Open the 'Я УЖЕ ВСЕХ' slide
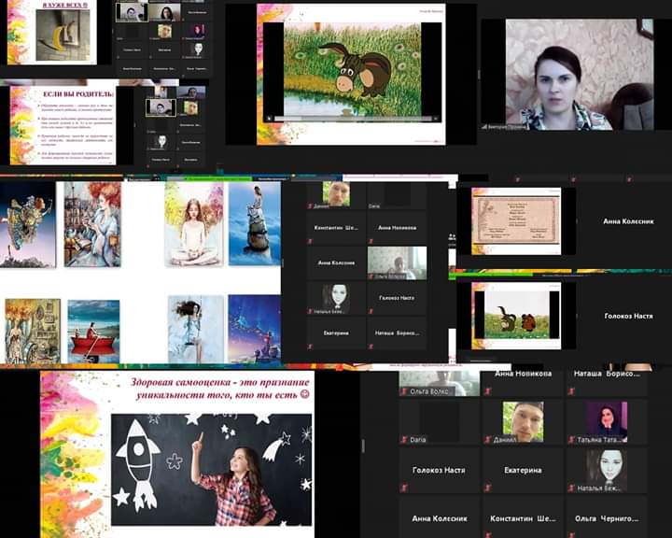 click(x=52, y=34)
